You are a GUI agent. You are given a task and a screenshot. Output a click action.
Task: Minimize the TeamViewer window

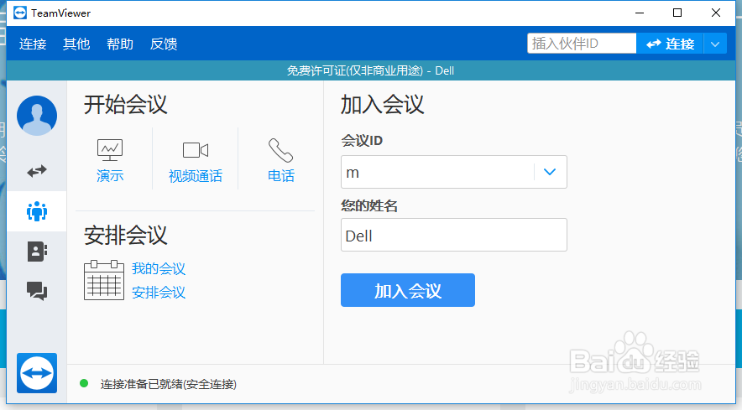click(640, 13)
